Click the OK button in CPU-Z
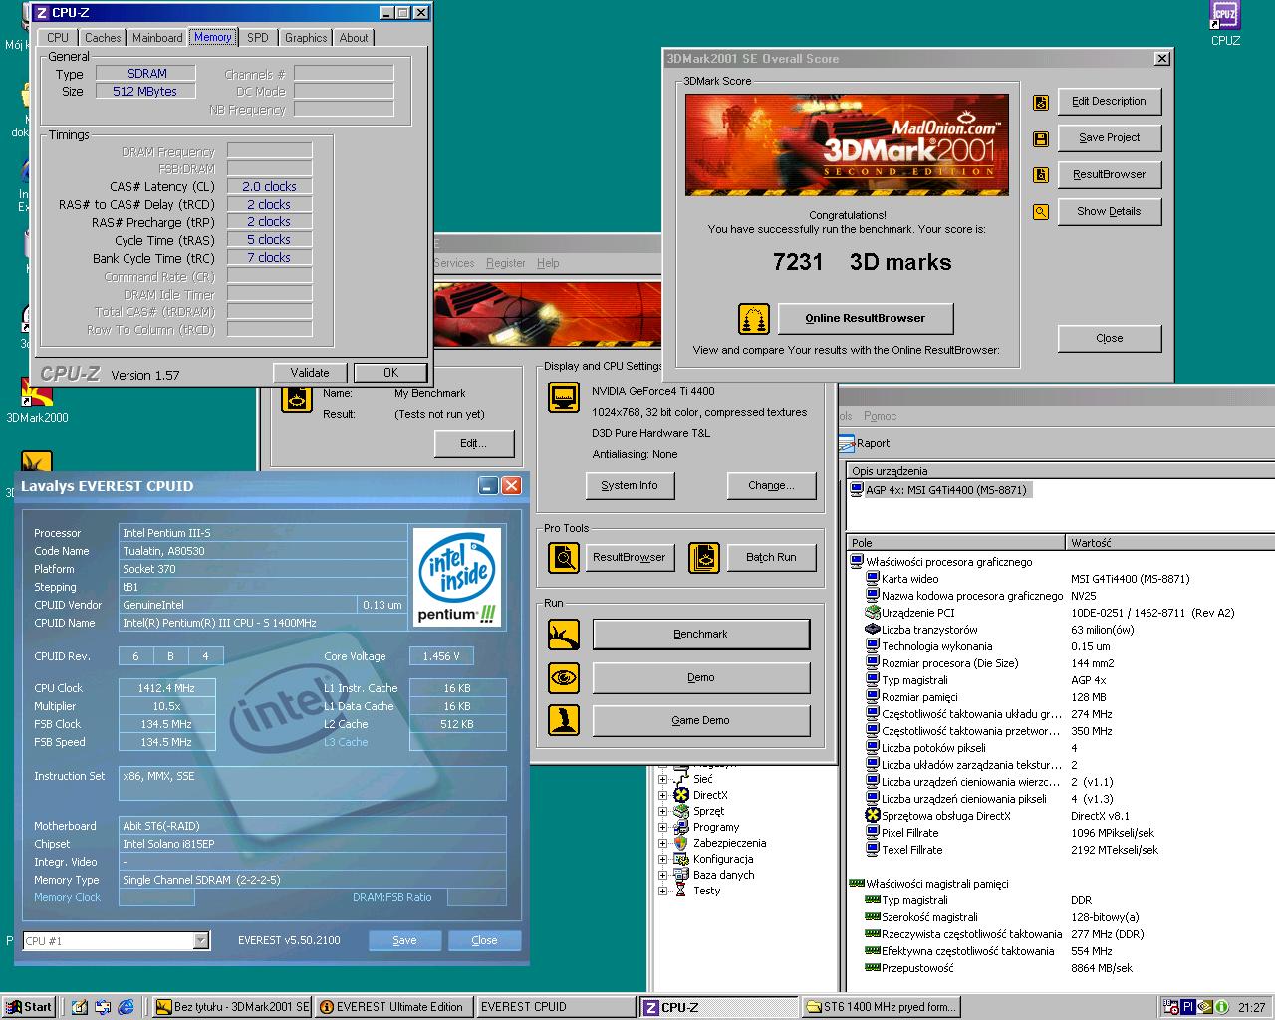The height and width of the screenshot is (1020, 1275). click(390, 373)
